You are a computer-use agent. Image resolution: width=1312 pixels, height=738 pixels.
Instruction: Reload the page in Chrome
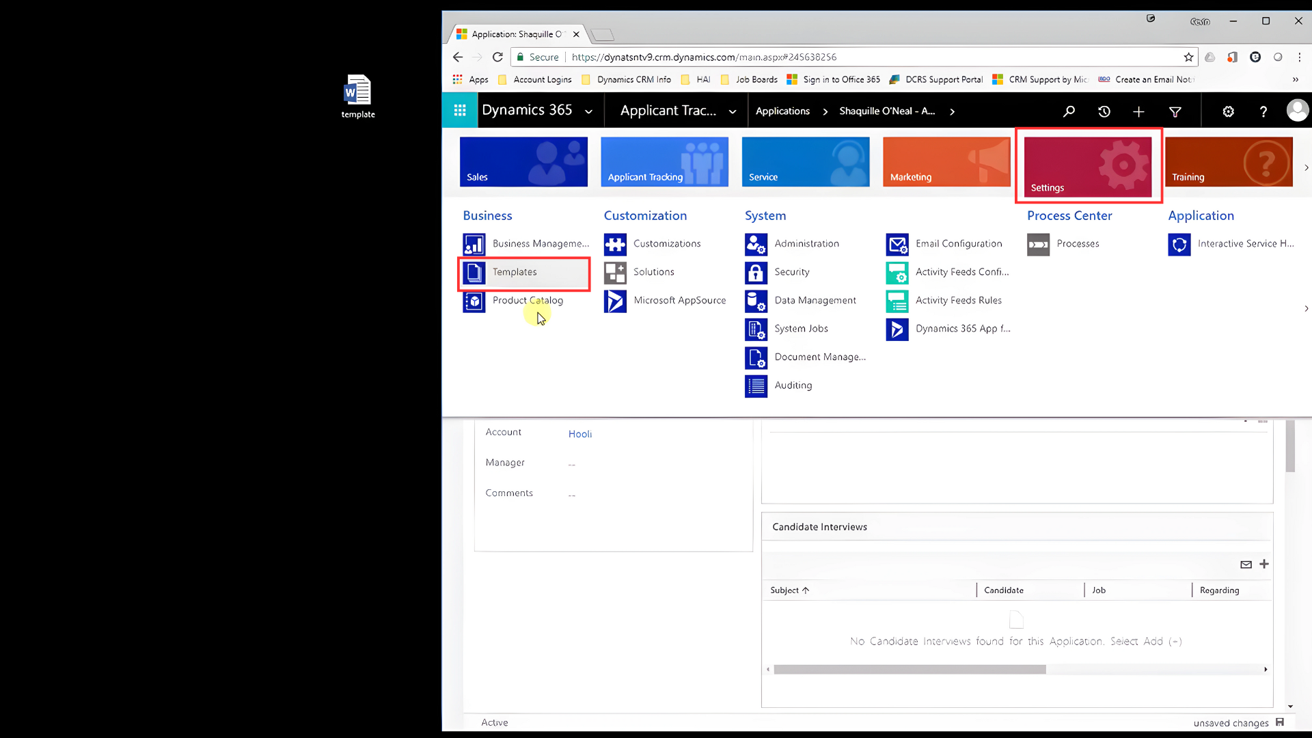[x=497, y=57]
